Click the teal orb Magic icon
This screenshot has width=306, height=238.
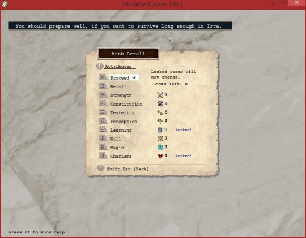click(x=160, y=147)
